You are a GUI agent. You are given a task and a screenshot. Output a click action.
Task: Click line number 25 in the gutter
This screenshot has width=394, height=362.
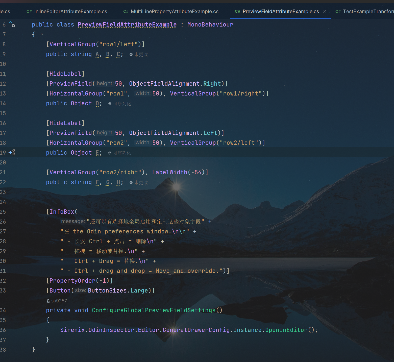click(3, 212)
